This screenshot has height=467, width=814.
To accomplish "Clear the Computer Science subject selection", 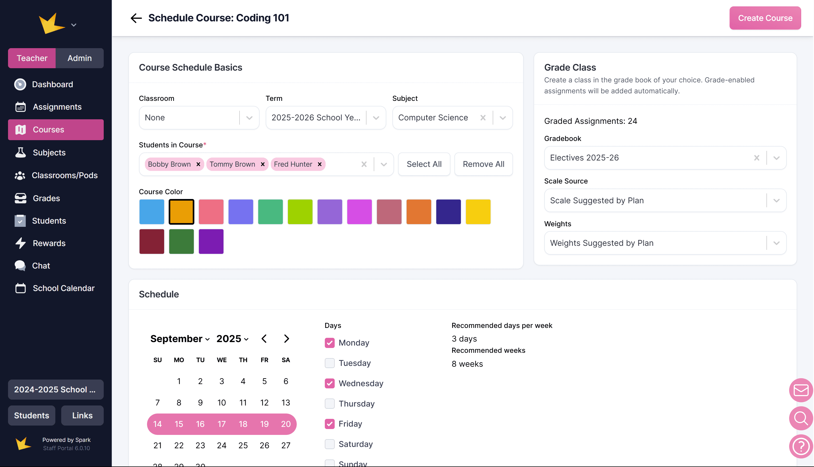I will coord(483,118).
